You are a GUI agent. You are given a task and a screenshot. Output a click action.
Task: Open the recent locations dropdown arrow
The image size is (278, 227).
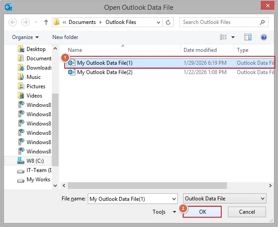click(x=36, y=22)
